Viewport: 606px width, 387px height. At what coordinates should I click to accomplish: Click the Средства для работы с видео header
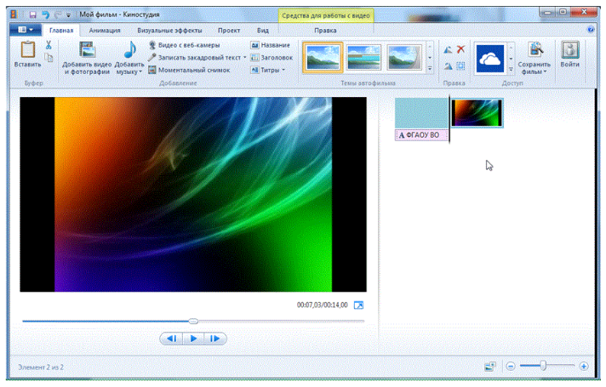click(x=325, y=15)
